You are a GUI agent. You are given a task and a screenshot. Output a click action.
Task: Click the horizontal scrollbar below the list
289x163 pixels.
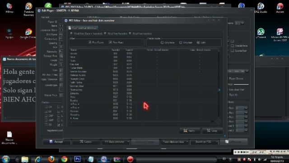(144, 122)
